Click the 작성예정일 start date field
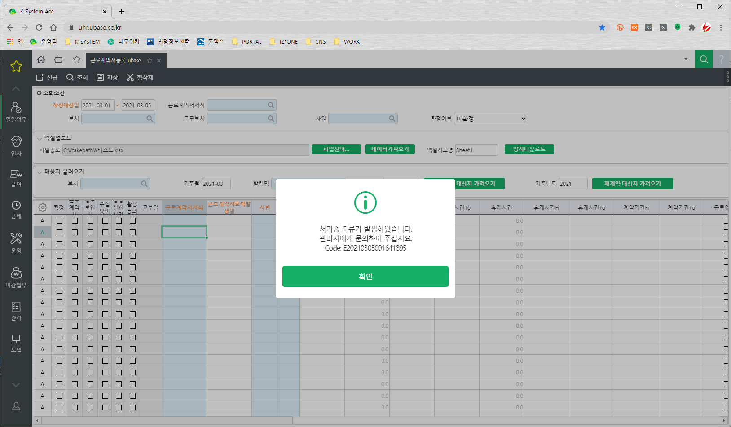Screen dimensions: 731x427 coord(98,105)
